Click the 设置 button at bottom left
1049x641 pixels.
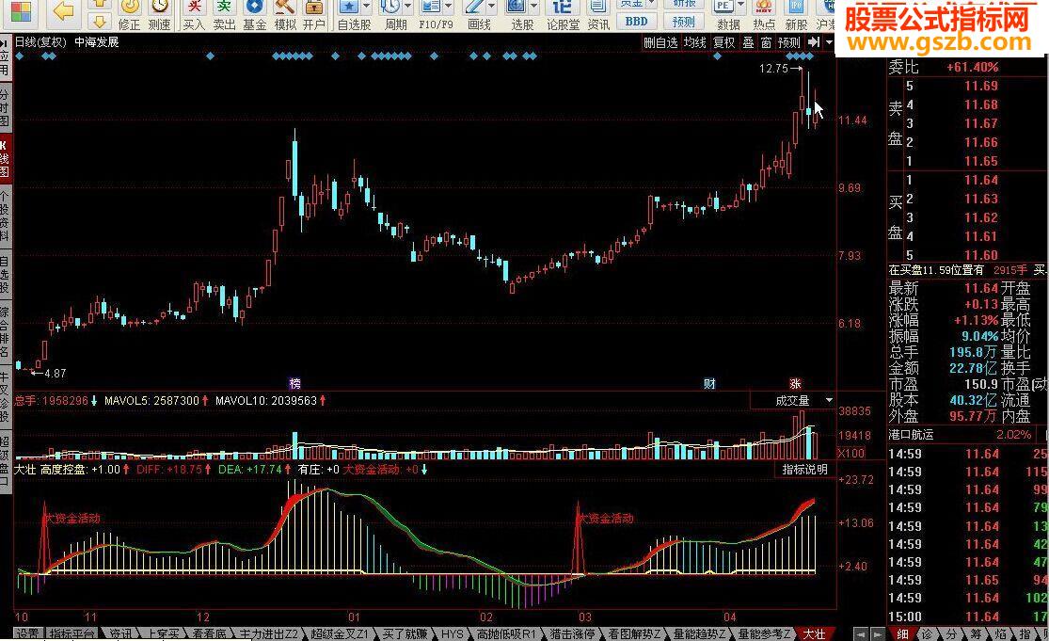(27, 633)
